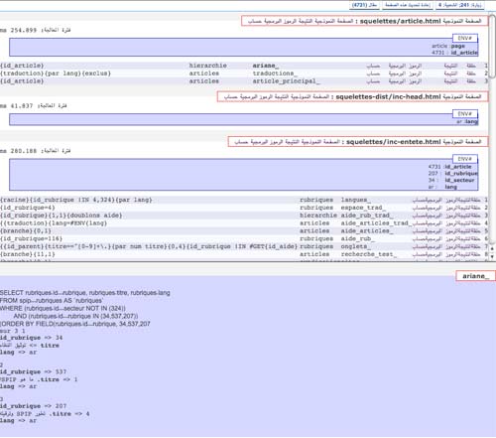The width and height of the screenshot is (496, 438).
Task: Open الصفحة النموذجية link in inc-head.html header
Action: point(310,96)
